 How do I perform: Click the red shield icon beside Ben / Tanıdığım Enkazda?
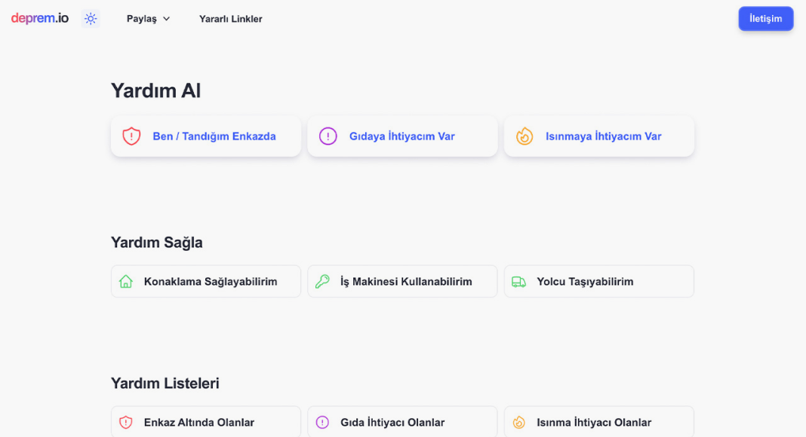point(131,136)
